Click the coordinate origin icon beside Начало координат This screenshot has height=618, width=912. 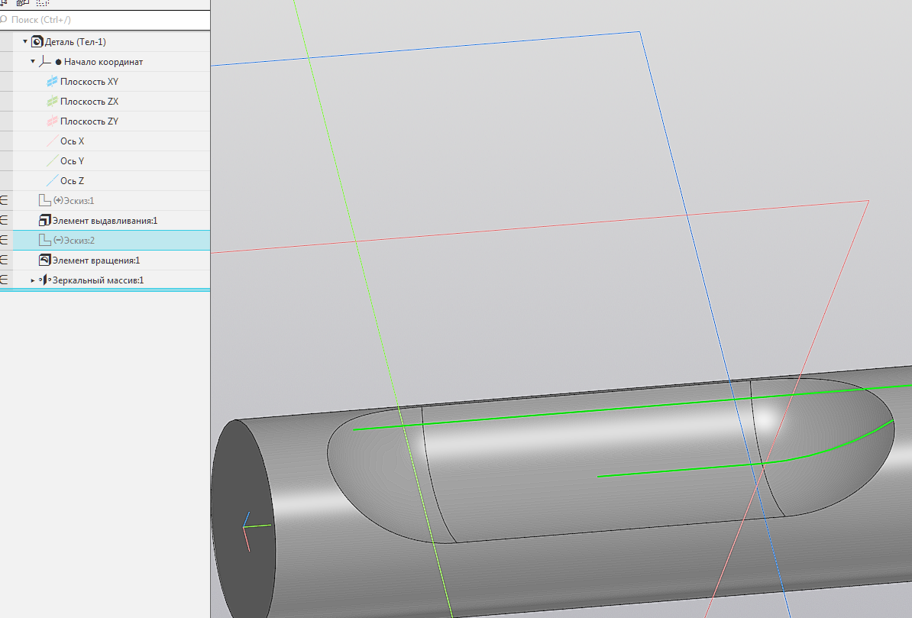45,62
